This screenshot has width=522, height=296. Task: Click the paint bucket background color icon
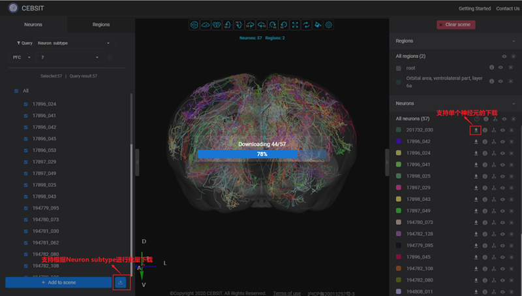[318, 25]
